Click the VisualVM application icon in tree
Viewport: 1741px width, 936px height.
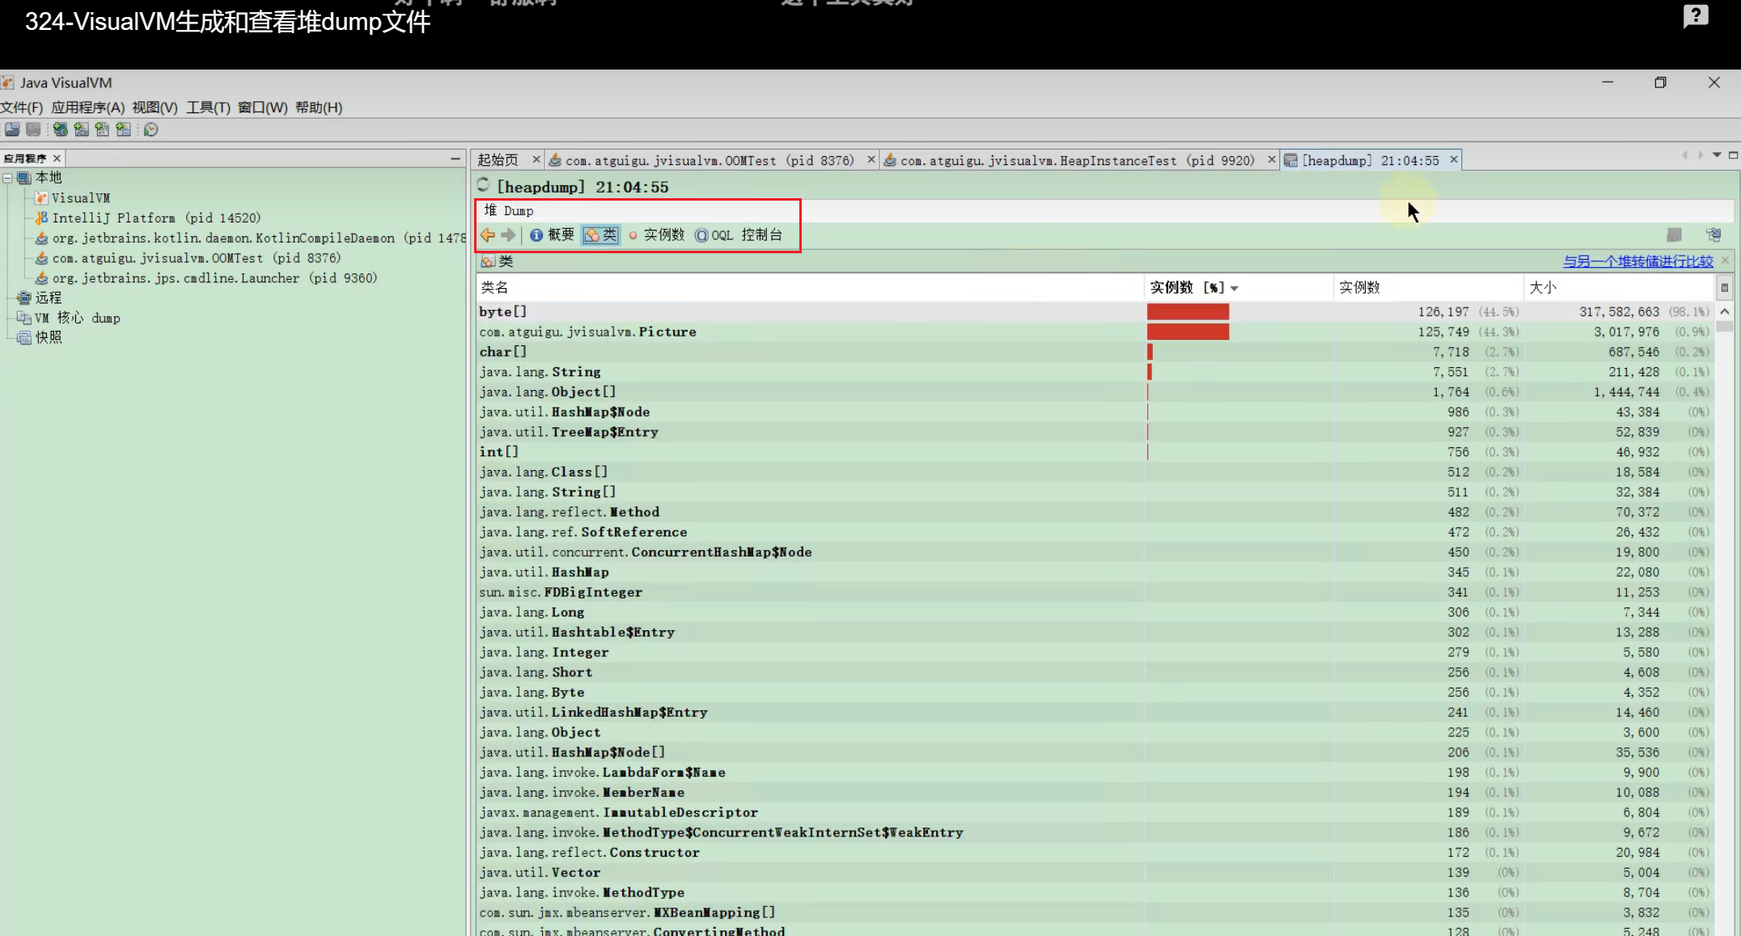coord(41,197)
